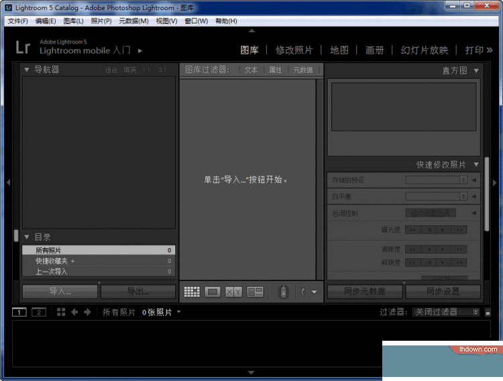Open second window display button 2

pos(39,312)
